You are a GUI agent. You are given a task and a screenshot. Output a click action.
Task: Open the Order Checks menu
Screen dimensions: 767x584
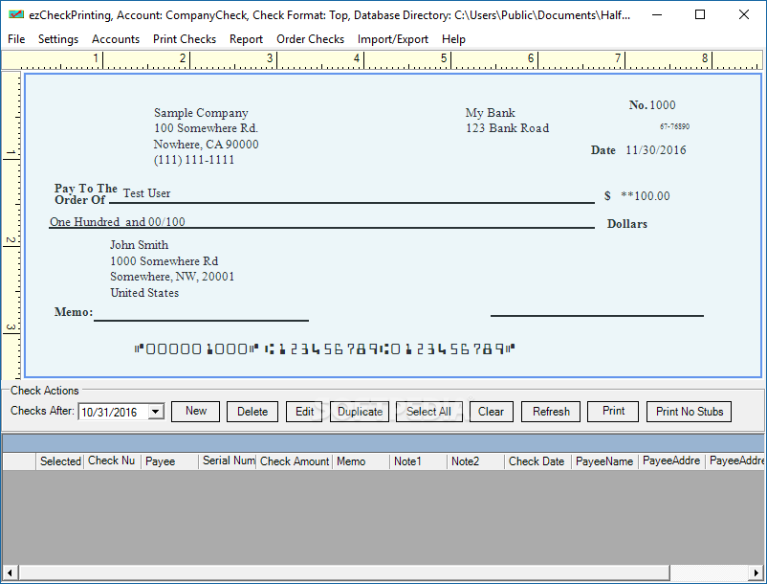[310, 39]
